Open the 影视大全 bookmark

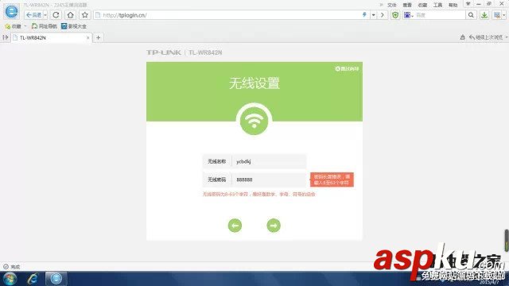(74, 26)
